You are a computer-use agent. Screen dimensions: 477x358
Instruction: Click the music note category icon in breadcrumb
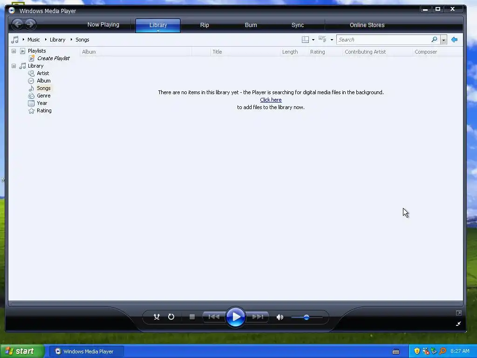(14, 40)
